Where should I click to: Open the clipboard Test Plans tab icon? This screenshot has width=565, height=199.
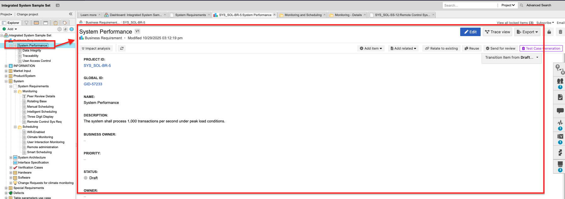(55, 23)
